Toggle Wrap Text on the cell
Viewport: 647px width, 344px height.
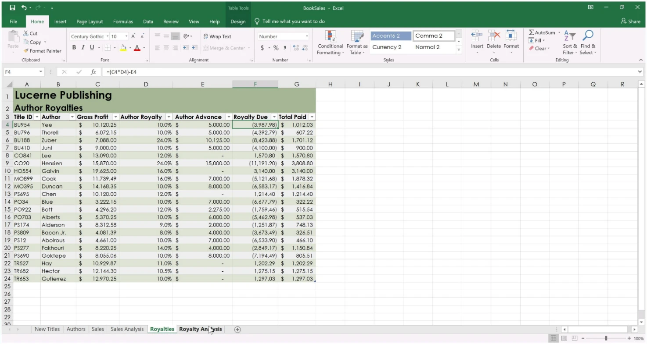pos(217,36)
